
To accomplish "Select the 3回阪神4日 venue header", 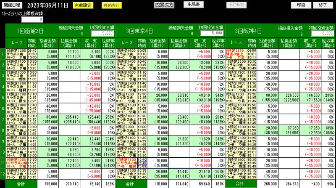I will coord(248,31).
